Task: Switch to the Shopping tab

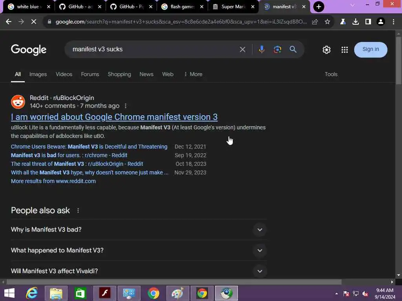Action: pyautogui.click(x=119, y=74)
